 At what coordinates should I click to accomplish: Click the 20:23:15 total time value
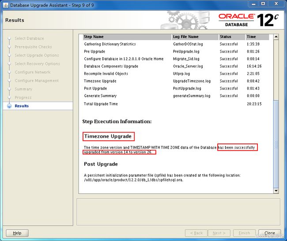click(254, 104)
